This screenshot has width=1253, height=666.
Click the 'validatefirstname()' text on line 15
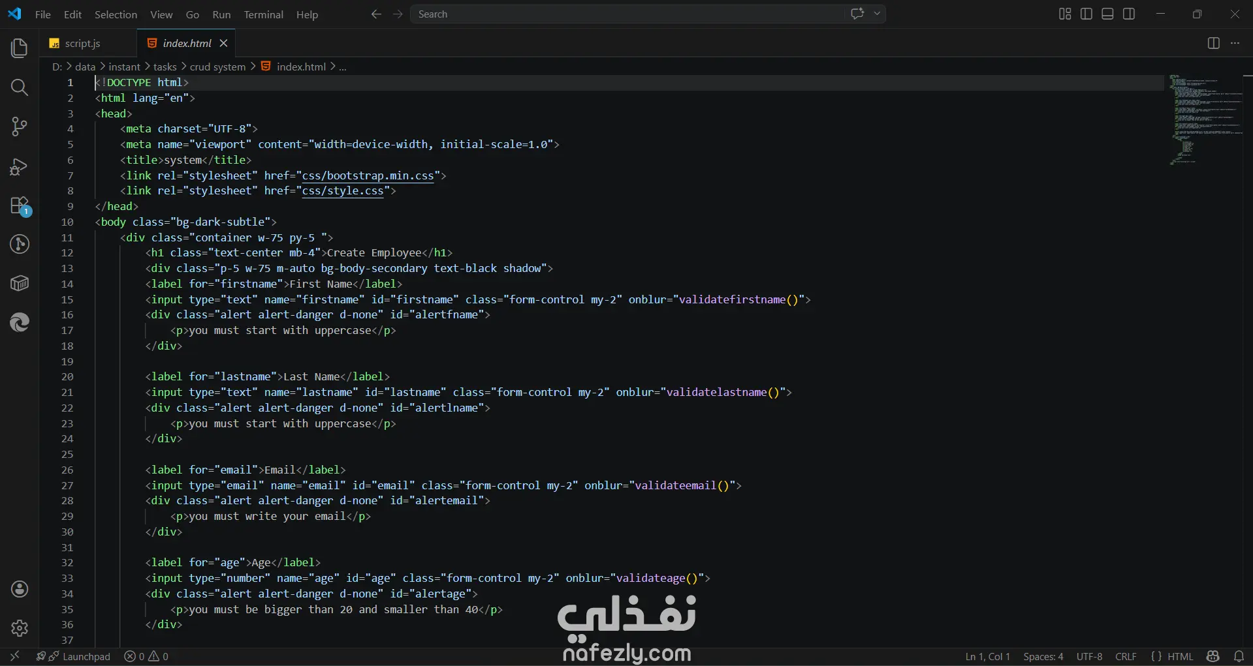tap(738, 299)
